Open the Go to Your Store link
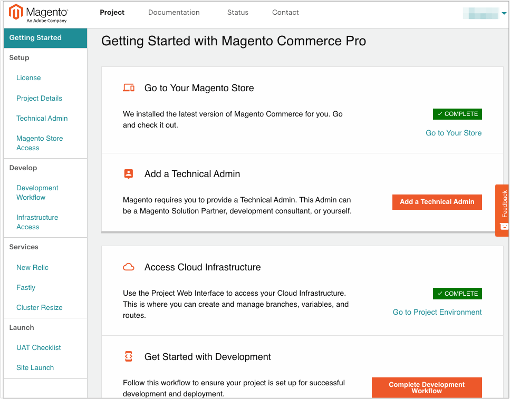Image resolution: width=510 pixels, height=399 pixels. coord(454,133)
